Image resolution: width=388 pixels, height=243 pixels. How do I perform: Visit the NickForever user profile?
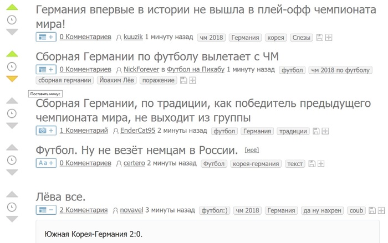coord(141,69)
